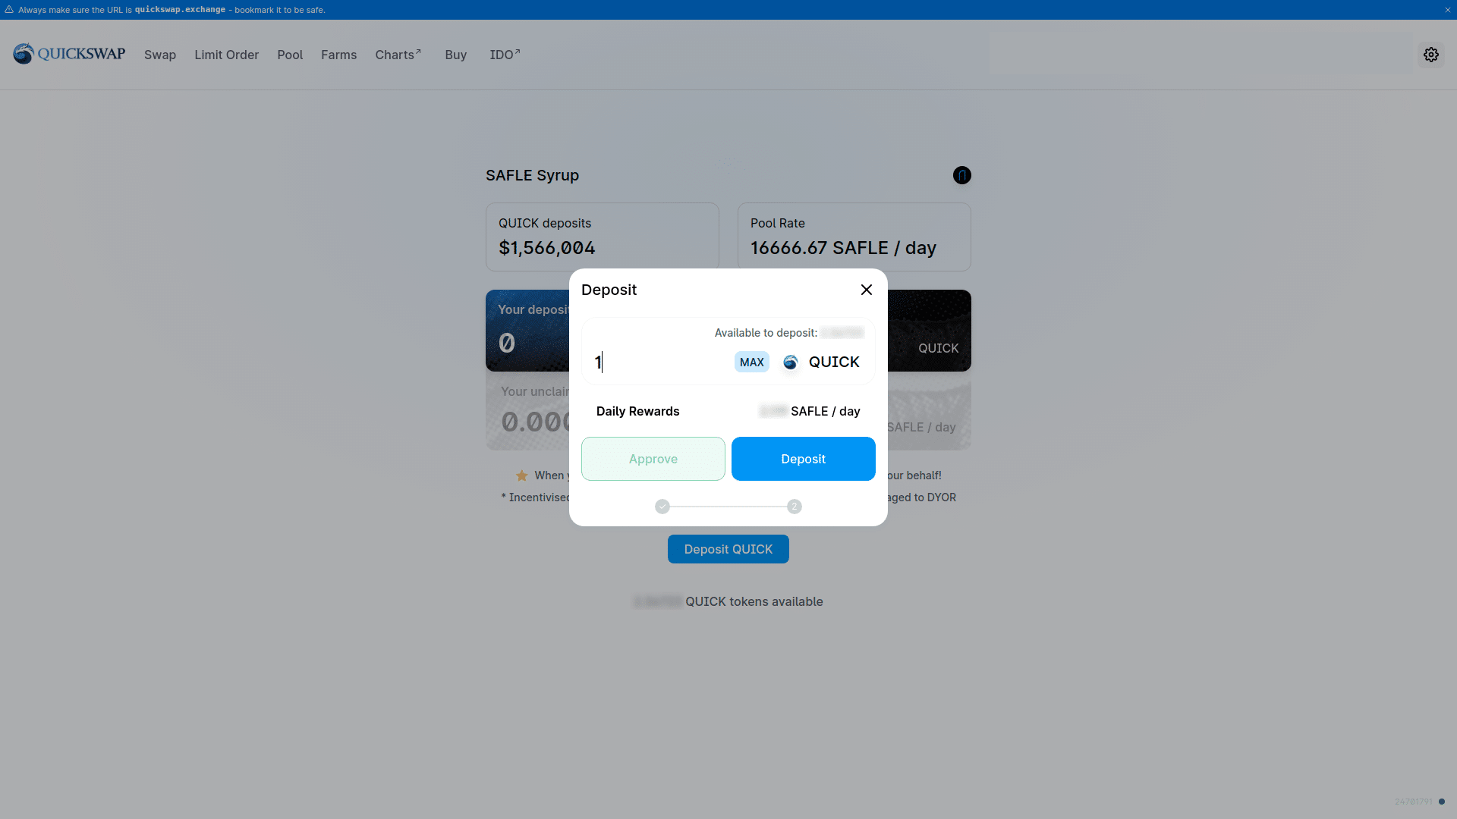Click the warning triangle icon in banner
This screenshot has height=819, width=1457.
[9, 10]
